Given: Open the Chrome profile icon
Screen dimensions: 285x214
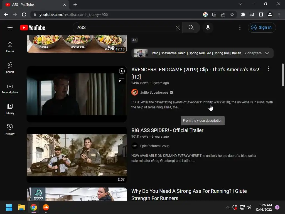Looking at the screenshot, I should click(x=270, y=14).
